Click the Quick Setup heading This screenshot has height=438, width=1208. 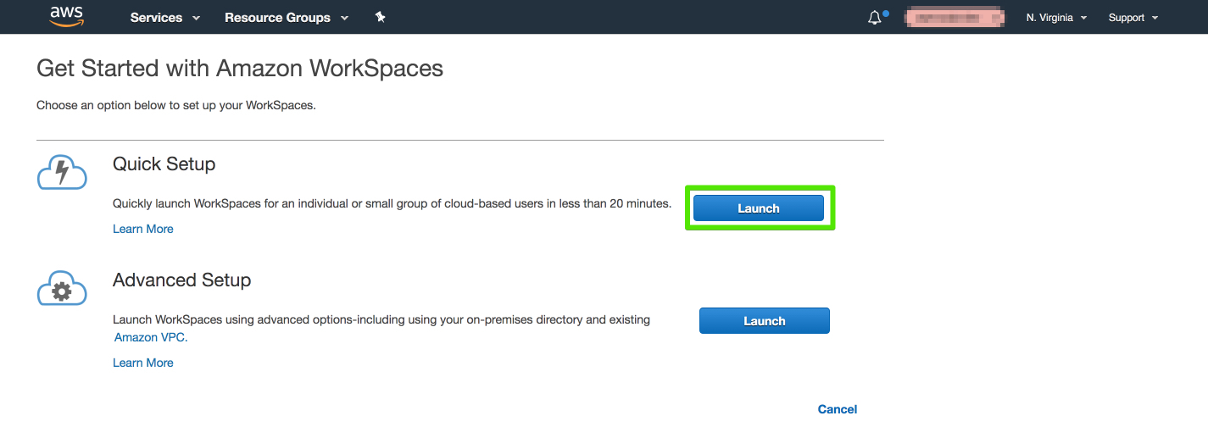click(164, 164)
